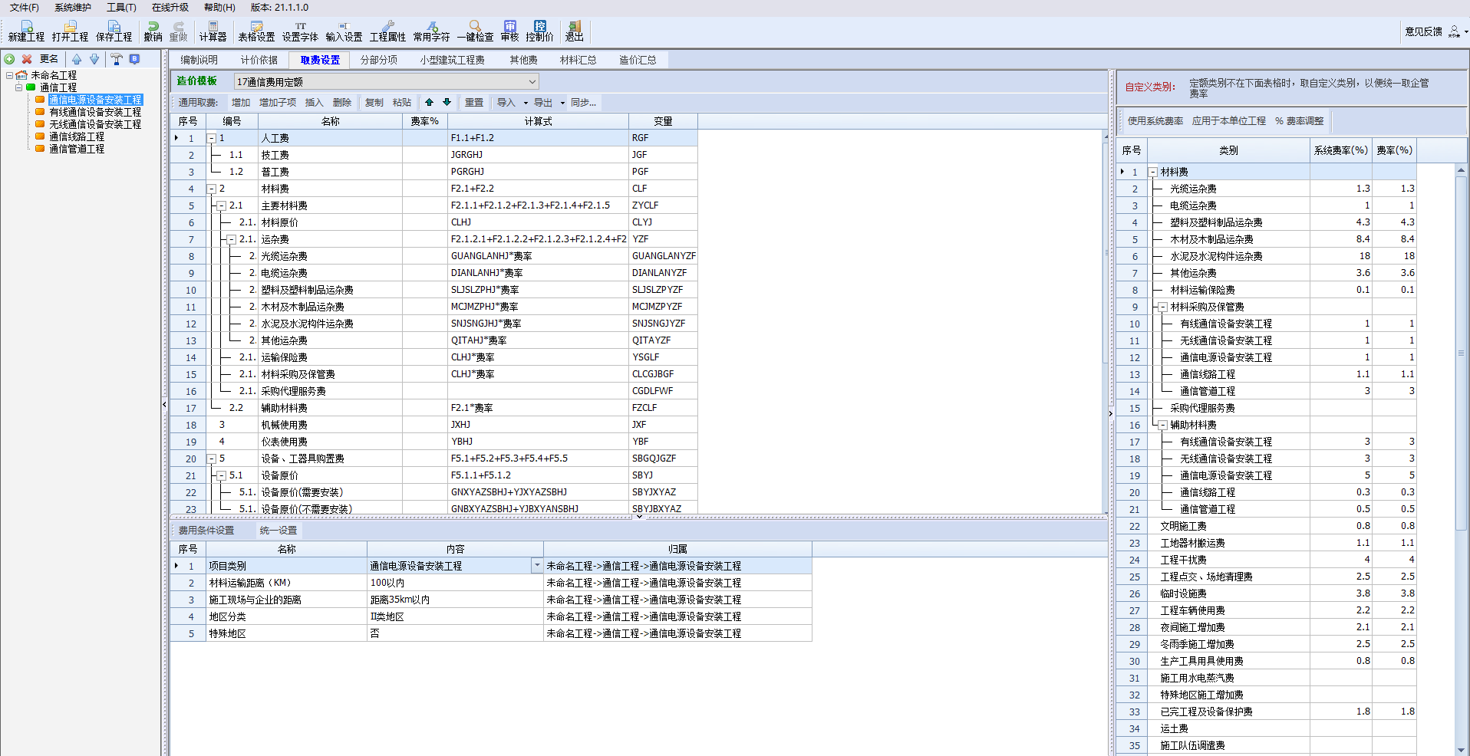Open the 文件(F) menu
The height and width of the screenshot is (756, 1470).
tap(25, 8)
